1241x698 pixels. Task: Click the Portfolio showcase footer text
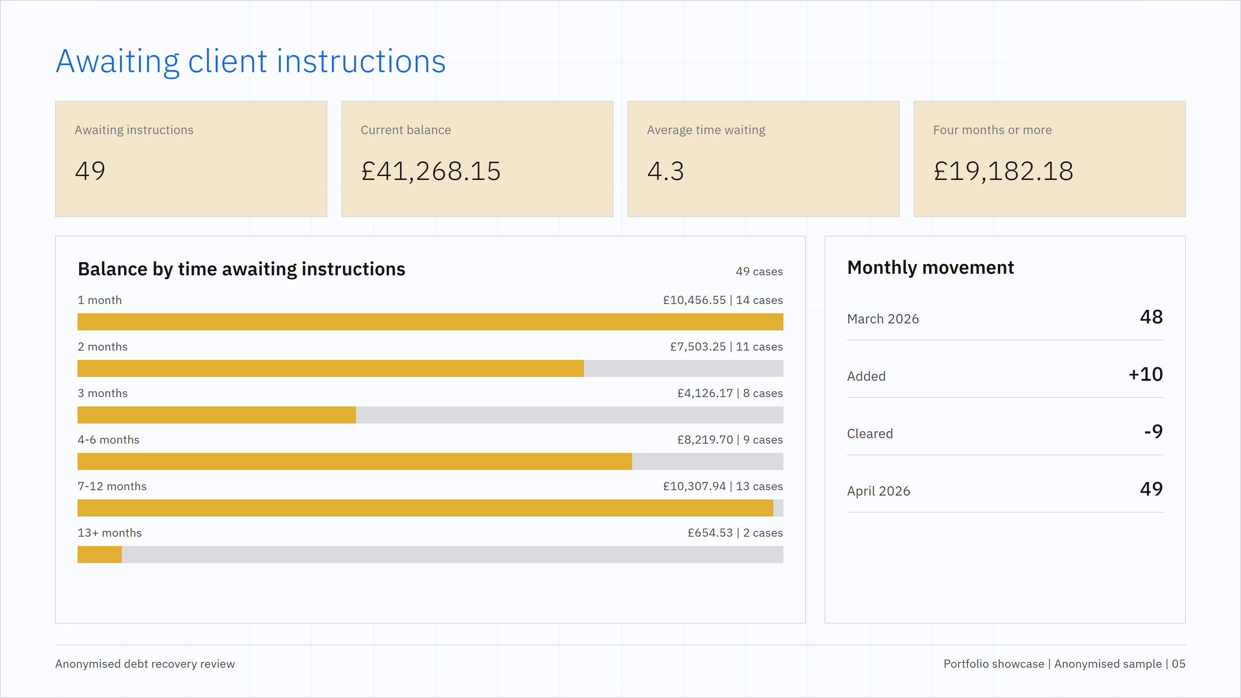click(1064, 664)
